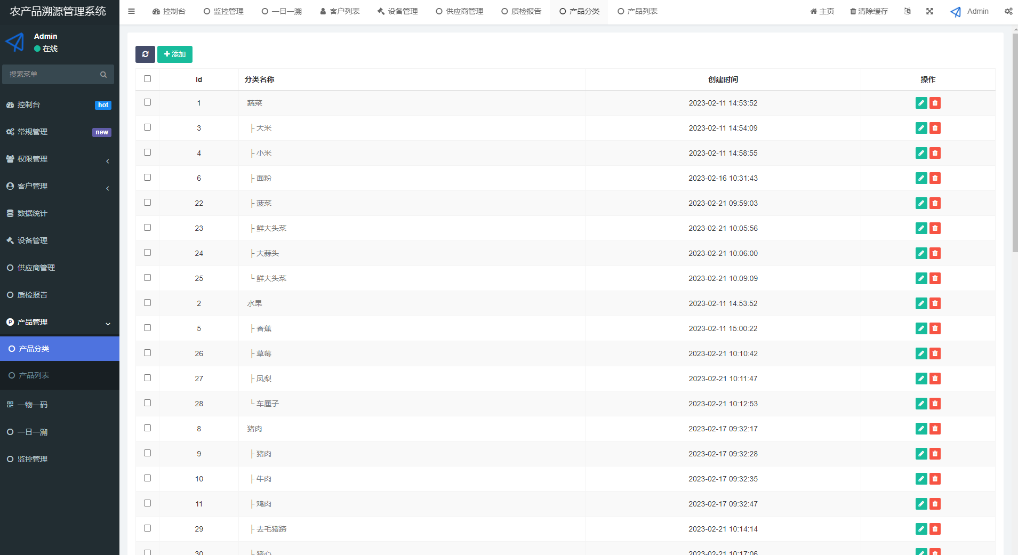Click the hamburger menu to collapse the sidebar
The width and height of the screenshot is (1018, 555).
[x=131, y=11]
